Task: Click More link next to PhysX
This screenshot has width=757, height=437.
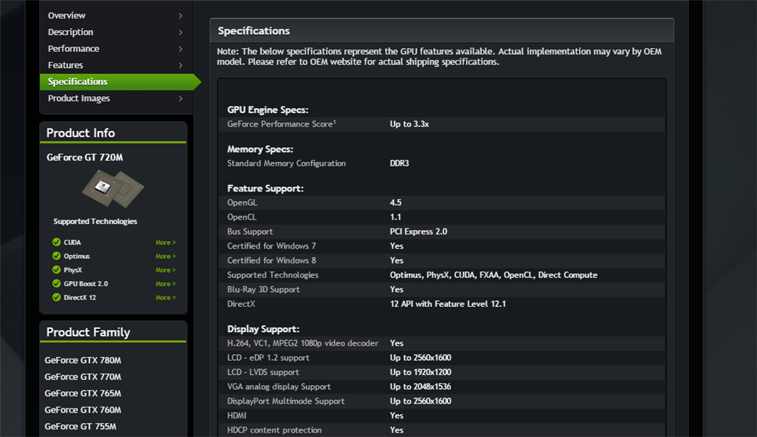Action: coord(165,270)
